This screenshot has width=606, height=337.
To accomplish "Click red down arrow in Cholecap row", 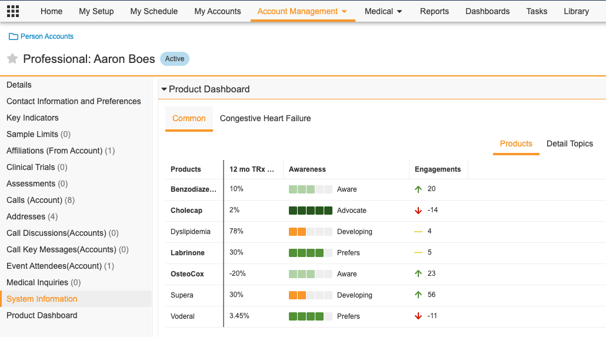I will click(x=418, y=211).
